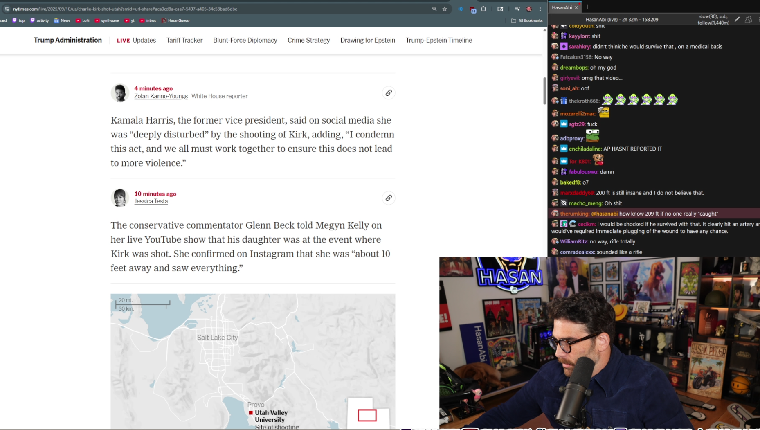This screenshot has width=760, height=430.
Task: Open the 'HasanGuessr' bookmark
Action: [x=176, y=20]
